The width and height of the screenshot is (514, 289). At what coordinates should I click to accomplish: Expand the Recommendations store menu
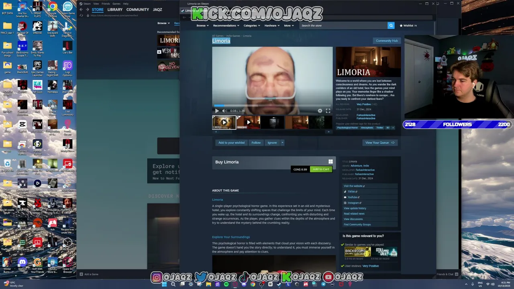[226, 25]
